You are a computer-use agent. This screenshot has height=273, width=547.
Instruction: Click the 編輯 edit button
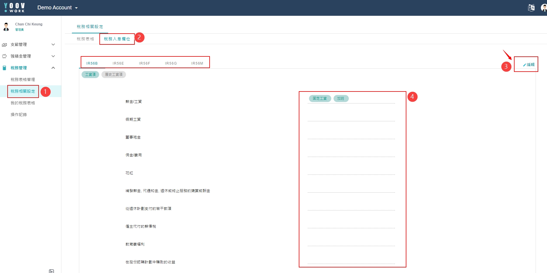529,65
